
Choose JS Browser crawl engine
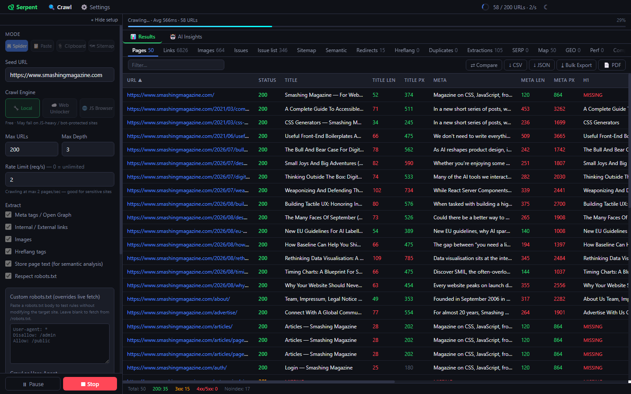(97, 108)
